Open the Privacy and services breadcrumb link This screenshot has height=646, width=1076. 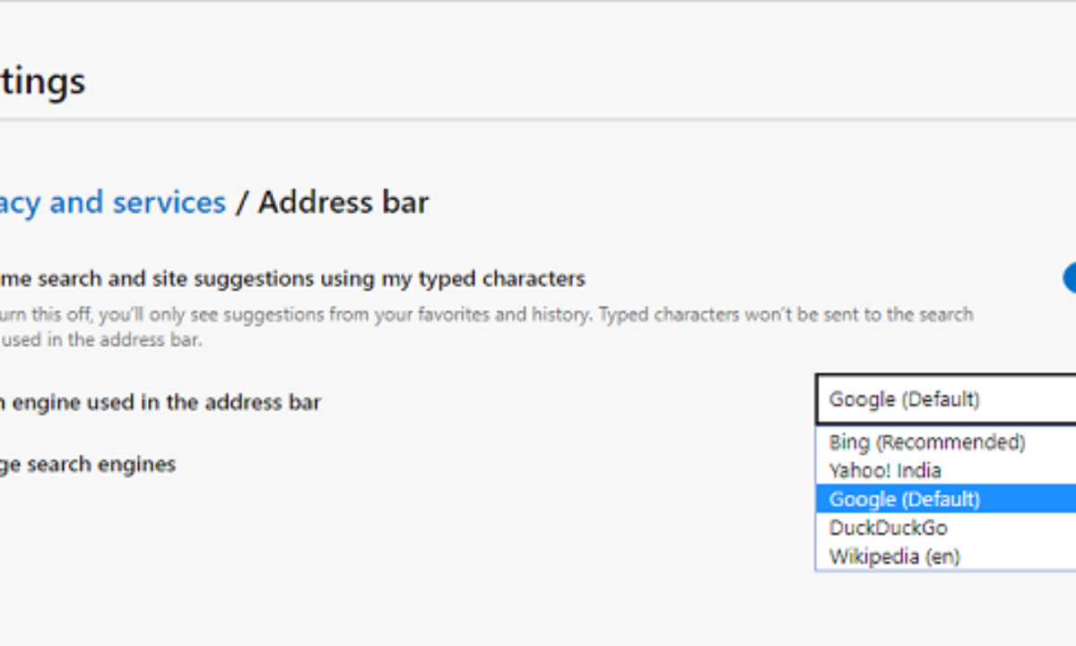[x=113, y=203]
